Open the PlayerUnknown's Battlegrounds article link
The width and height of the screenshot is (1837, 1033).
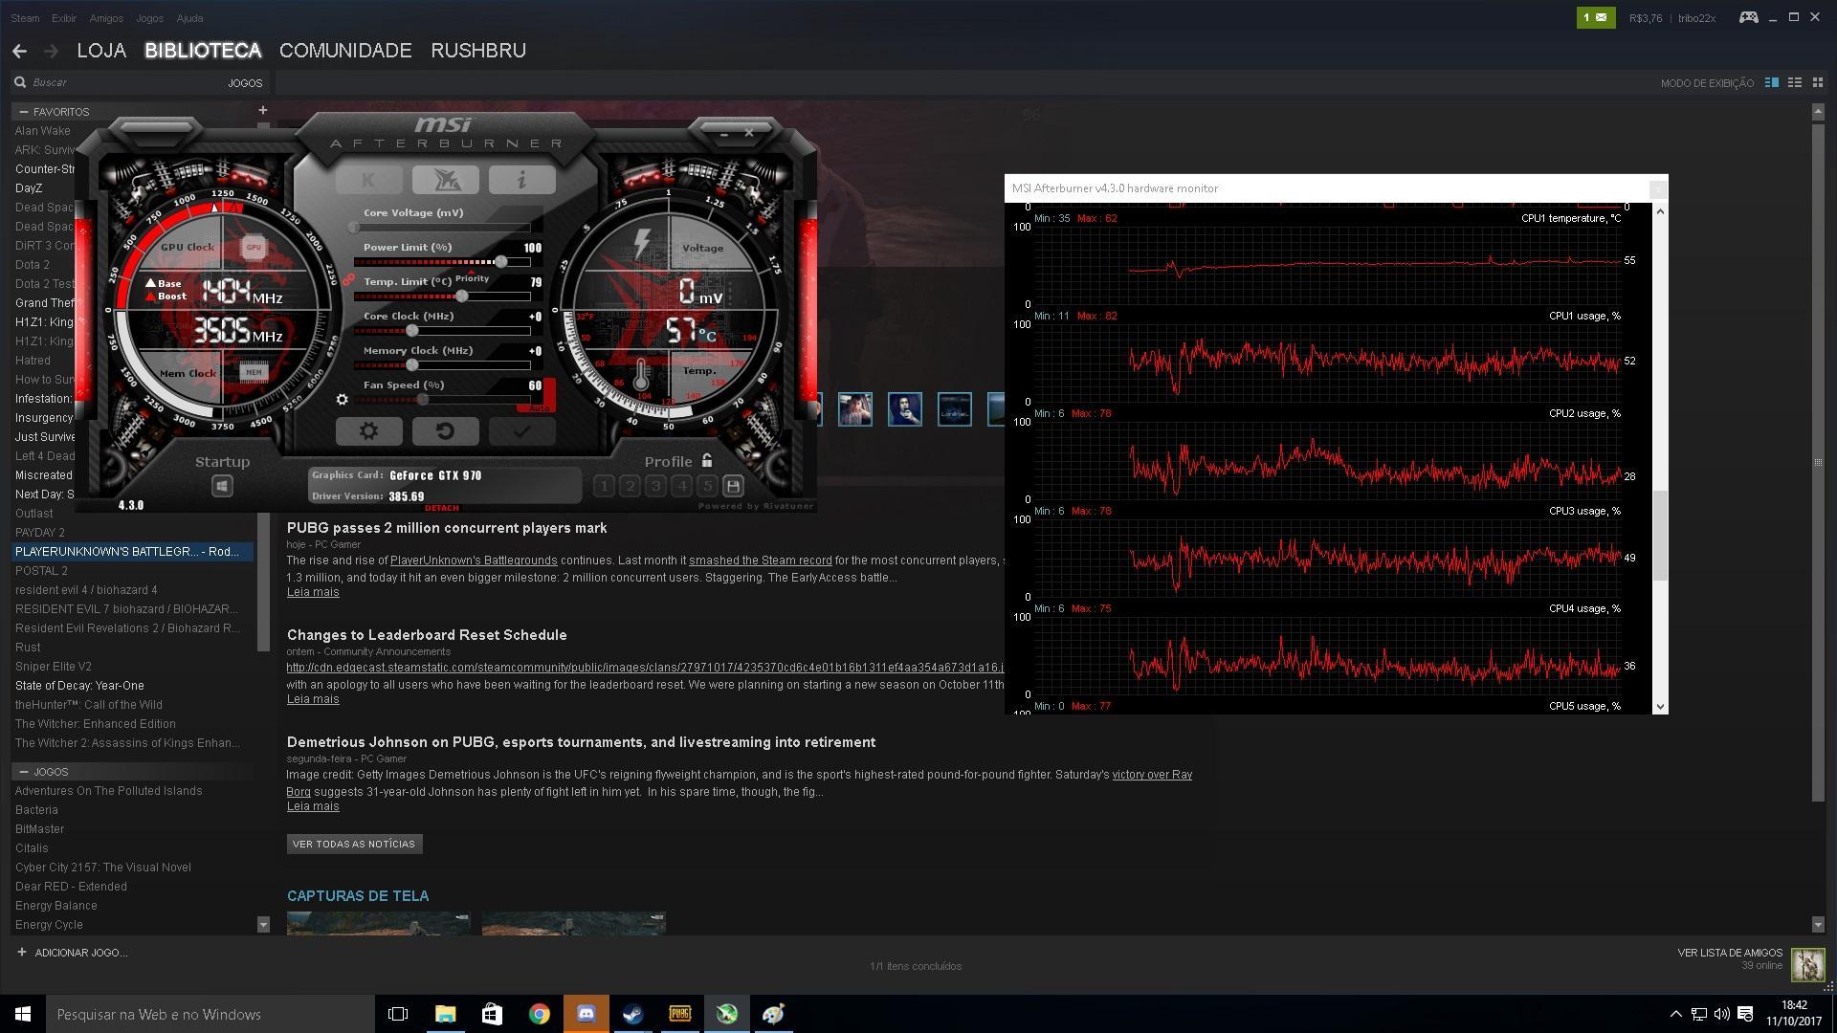point(474,560)
